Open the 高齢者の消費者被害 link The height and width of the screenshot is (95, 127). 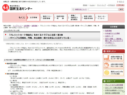[112, 93]
